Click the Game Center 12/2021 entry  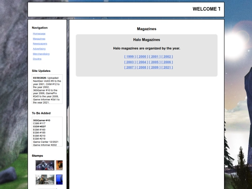(x=46, y=142)
